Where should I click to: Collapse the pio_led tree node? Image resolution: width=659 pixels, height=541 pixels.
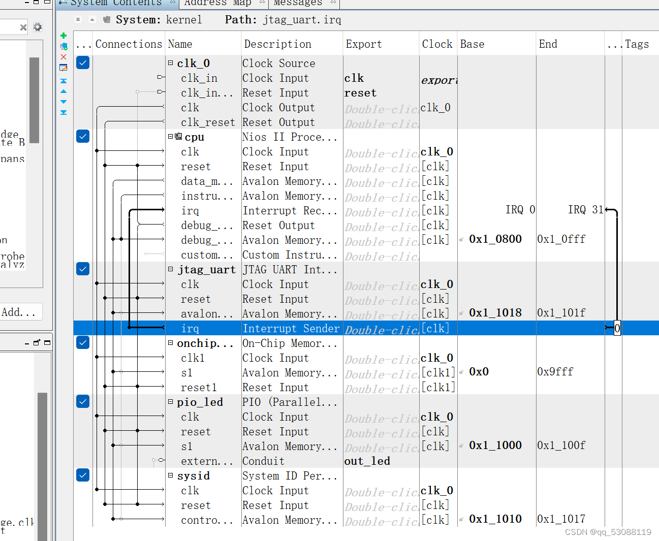coord(171,401)
